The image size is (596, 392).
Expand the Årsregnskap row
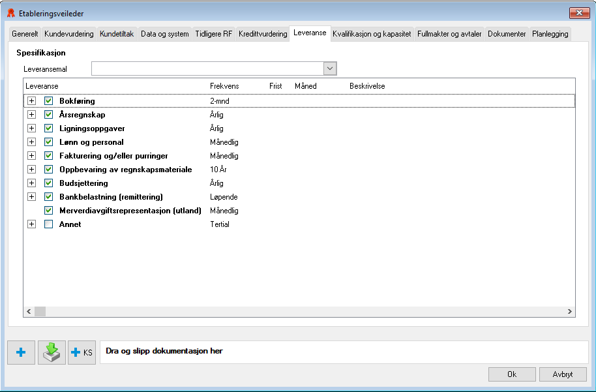click(x=31, y=114)
